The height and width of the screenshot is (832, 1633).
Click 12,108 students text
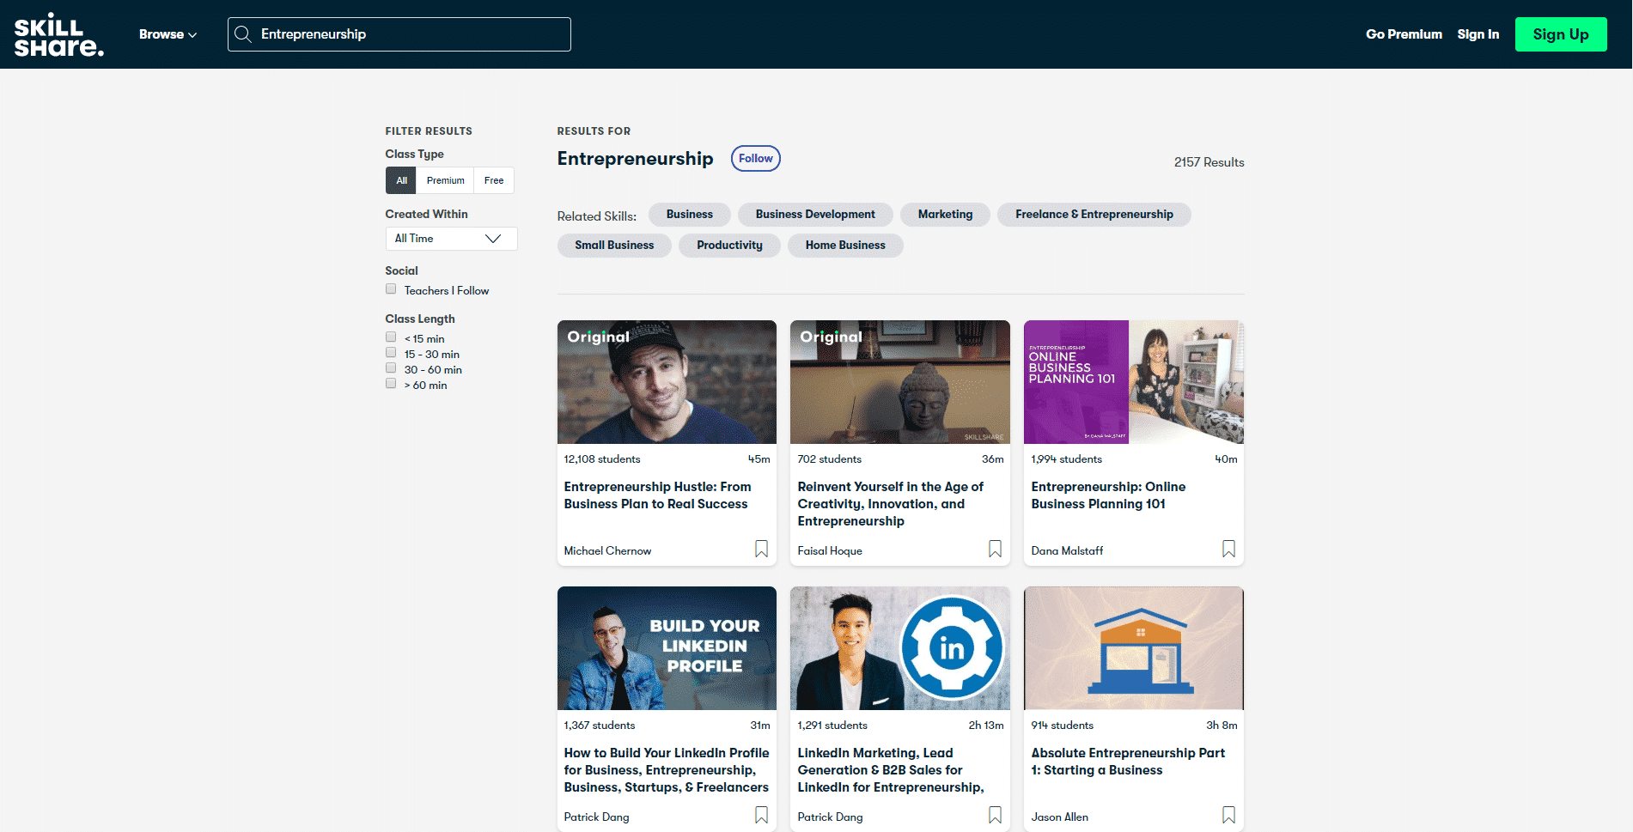[x=602, y=459]
